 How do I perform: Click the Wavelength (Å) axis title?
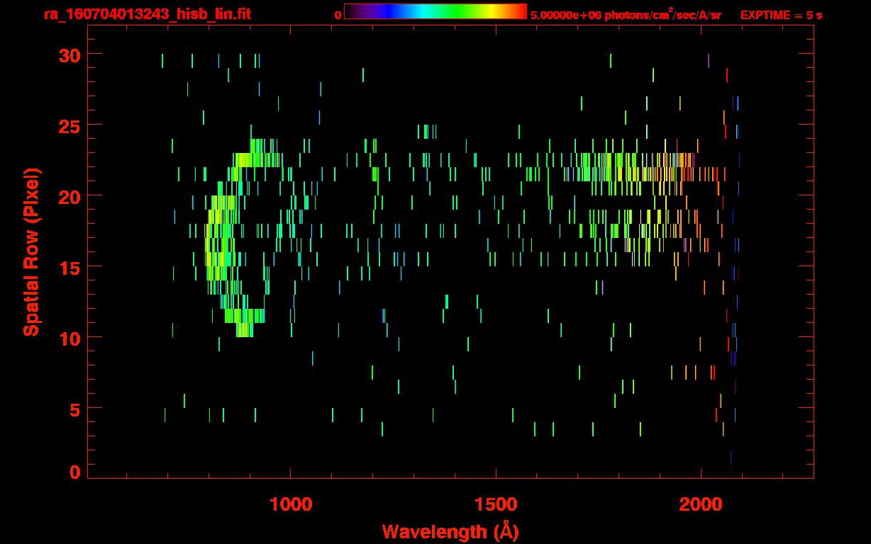450,531
